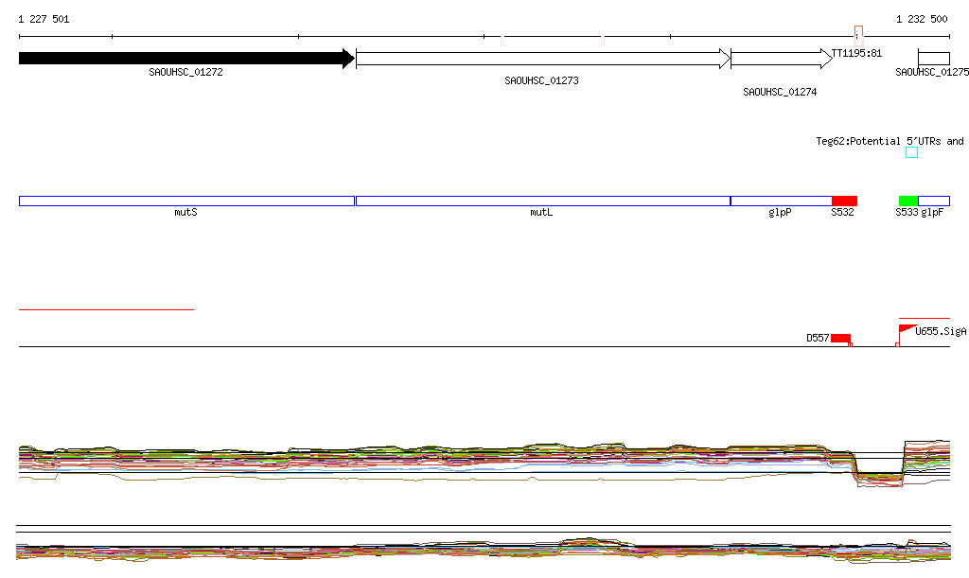Open the Teg62 Potential 5'UTRs label
The image size is (969, 578).
click(890, 141)
